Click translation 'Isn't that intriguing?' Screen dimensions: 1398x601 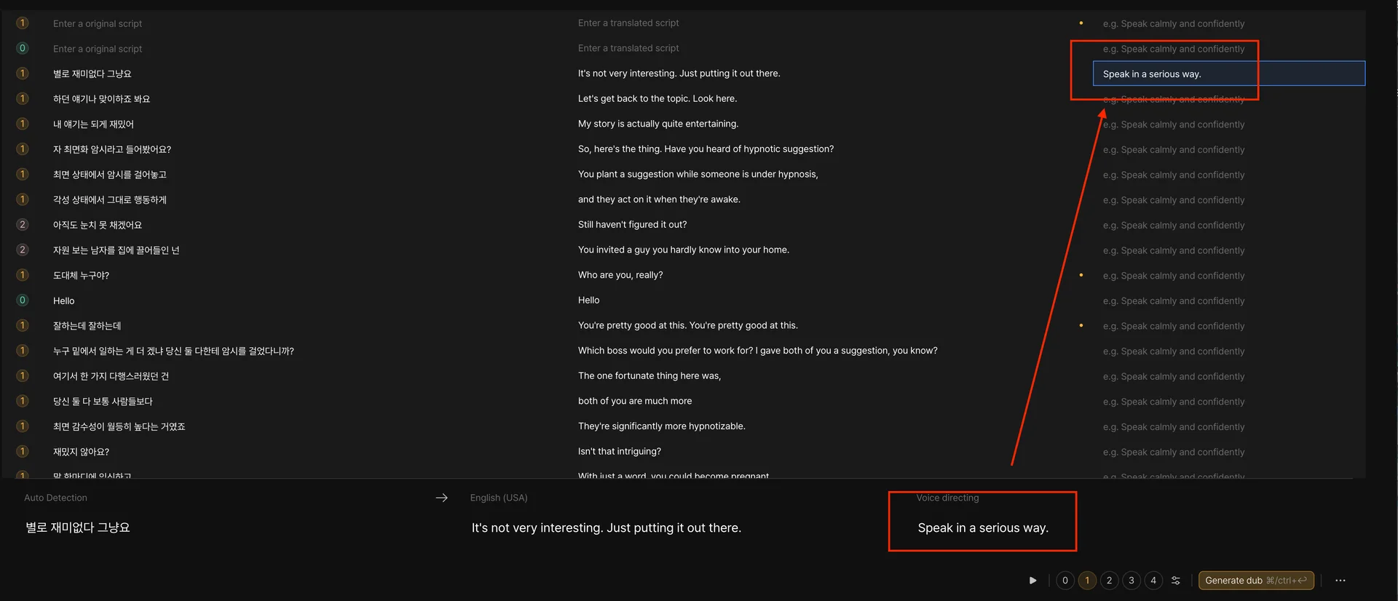619,452
